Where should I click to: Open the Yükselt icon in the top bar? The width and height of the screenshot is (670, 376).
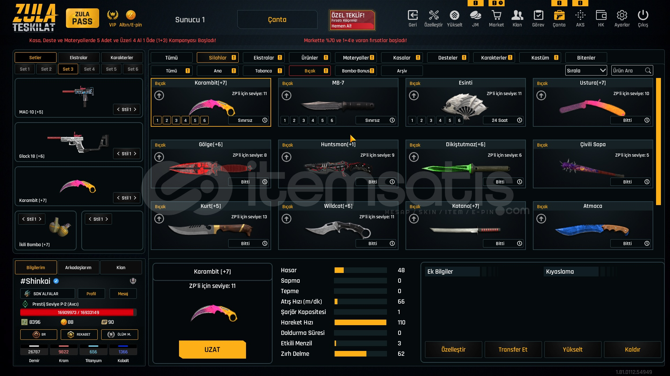tap(454, 16)
